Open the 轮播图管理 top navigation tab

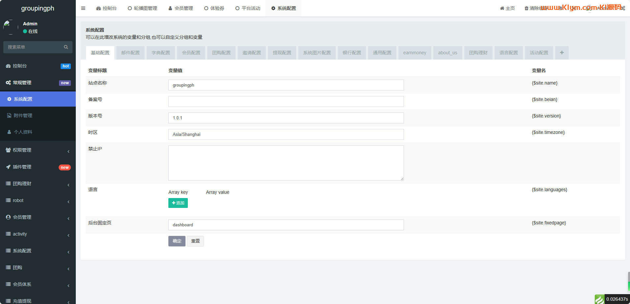[142, 8]
